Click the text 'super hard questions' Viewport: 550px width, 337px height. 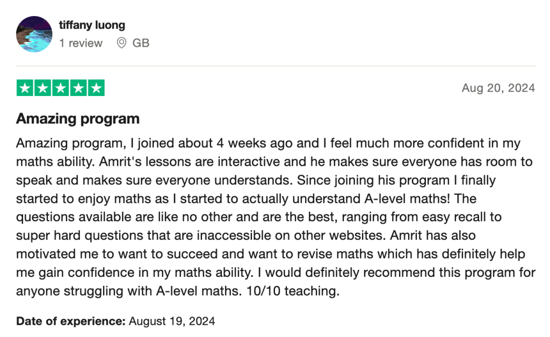coord(79,236)
